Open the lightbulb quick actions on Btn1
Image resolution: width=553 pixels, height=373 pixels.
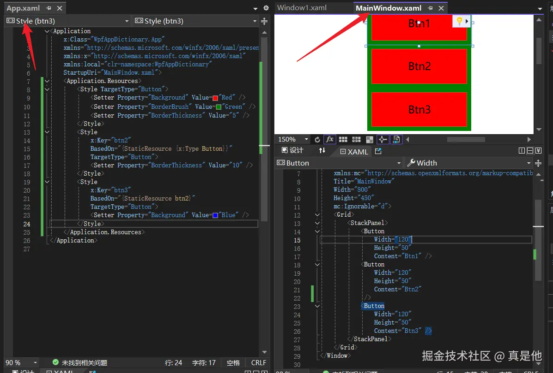459,21
